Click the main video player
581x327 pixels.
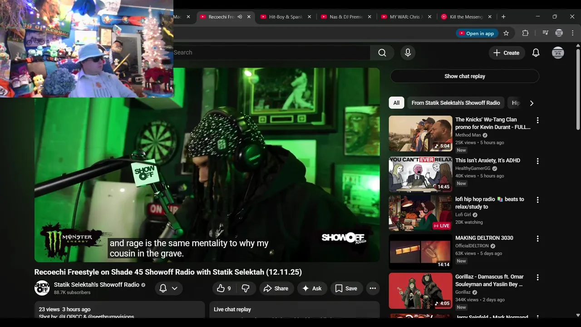pyautogui.click(x=207, y=165)
